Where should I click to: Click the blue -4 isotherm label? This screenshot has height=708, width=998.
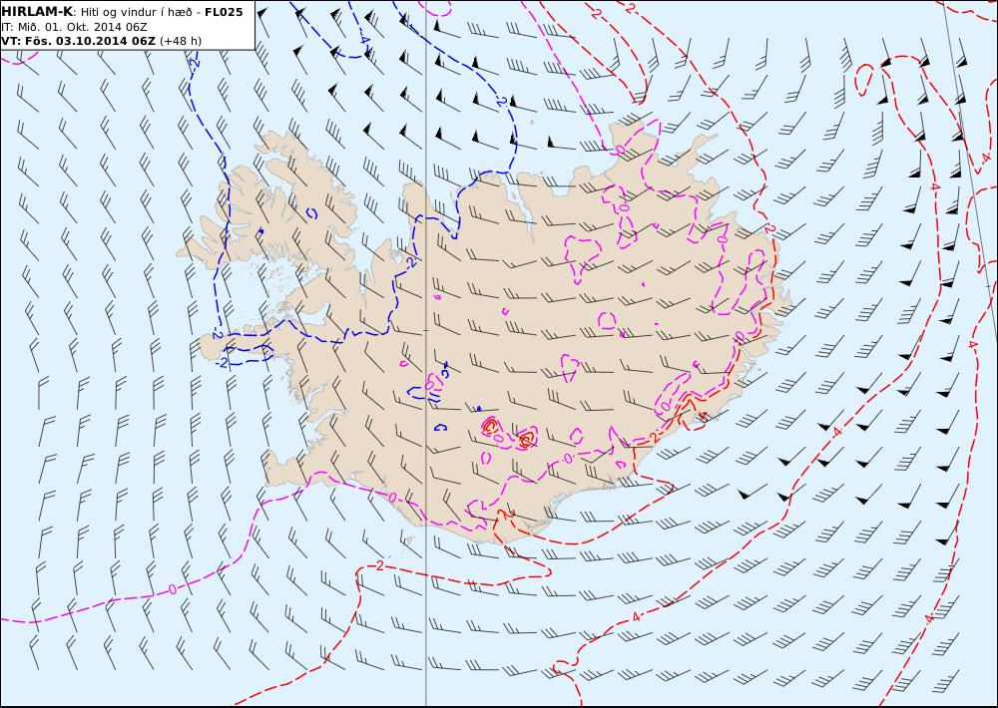(x=363, y=38)
